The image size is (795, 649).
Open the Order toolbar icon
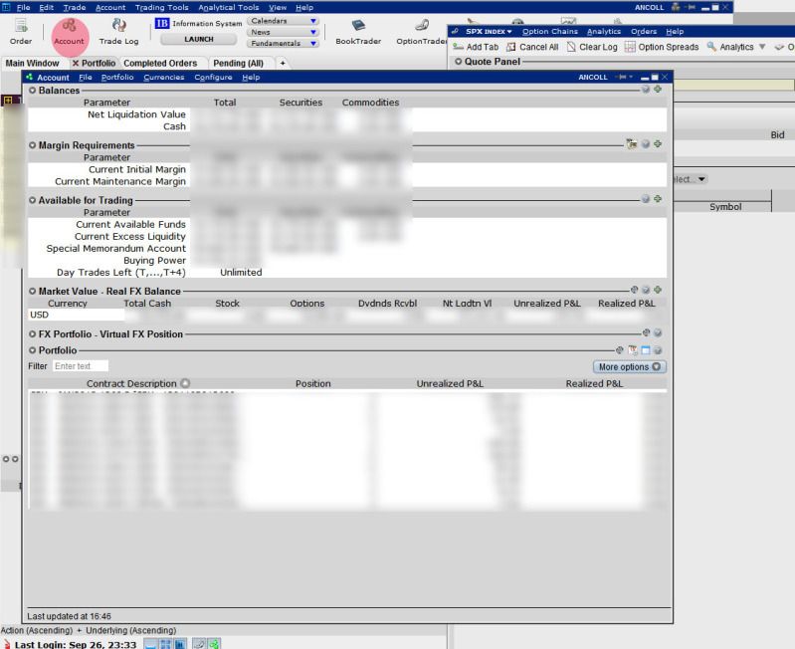click(20, 32)
